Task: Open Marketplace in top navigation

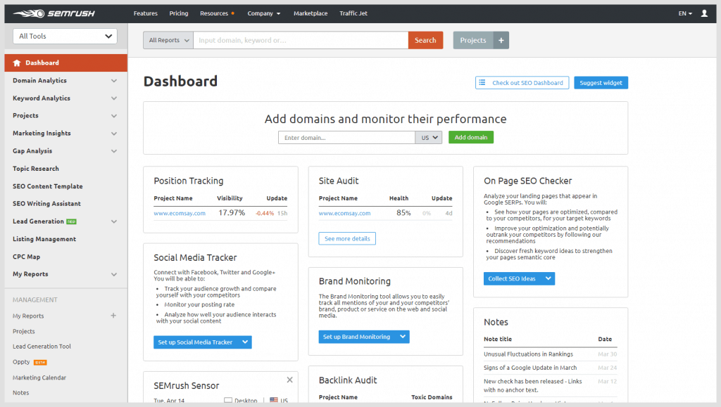Action: [311, 13]
